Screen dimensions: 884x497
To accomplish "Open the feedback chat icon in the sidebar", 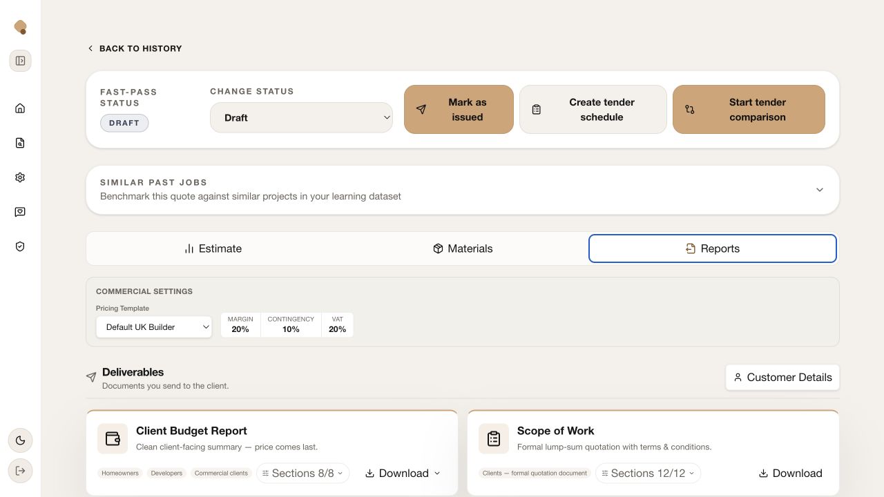I will pyautogui.click(x=20, y=212).
